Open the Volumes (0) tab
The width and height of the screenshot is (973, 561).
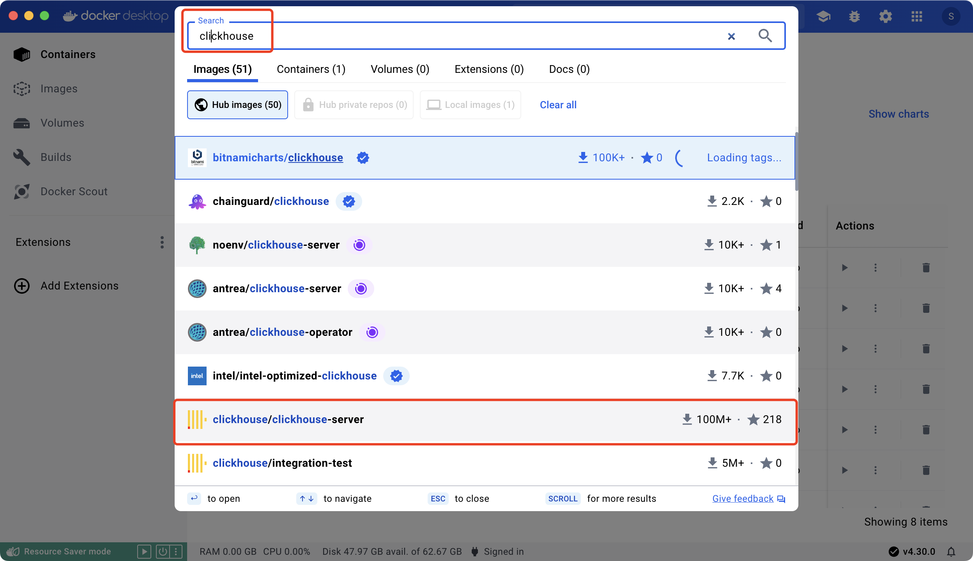[x=400, y=69]
